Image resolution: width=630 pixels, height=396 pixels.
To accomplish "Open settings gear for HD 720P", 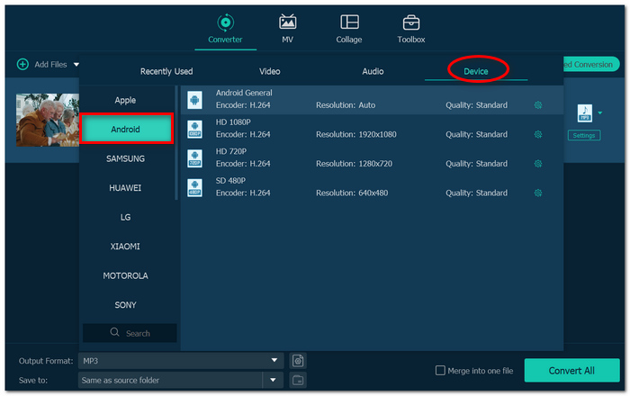I will [x=538, y=164].
